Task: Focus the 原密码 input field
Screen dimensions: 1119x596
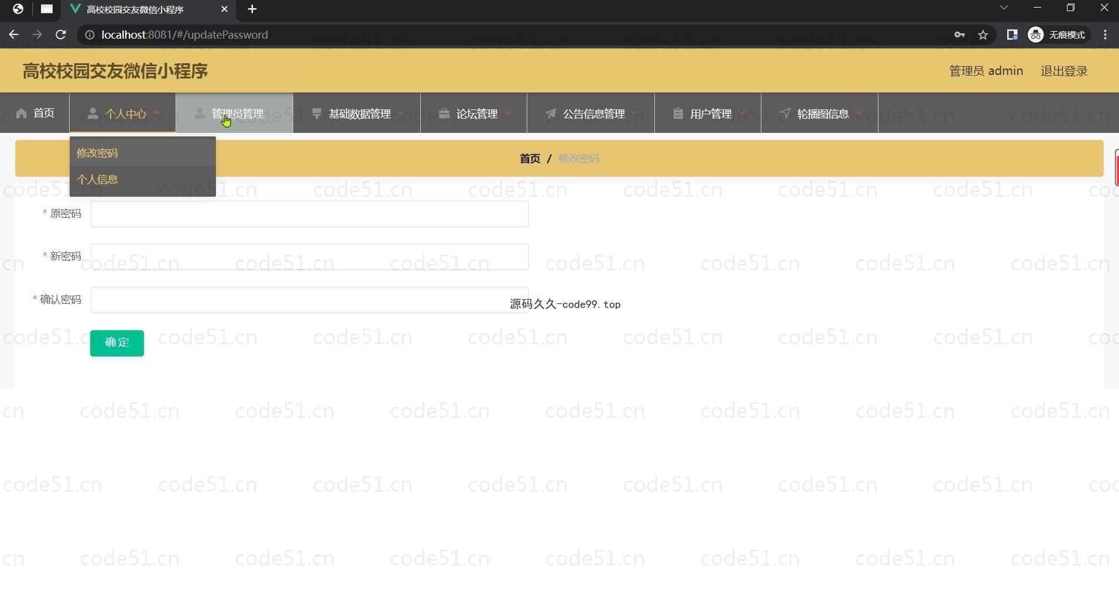Action: click(310, 214)
